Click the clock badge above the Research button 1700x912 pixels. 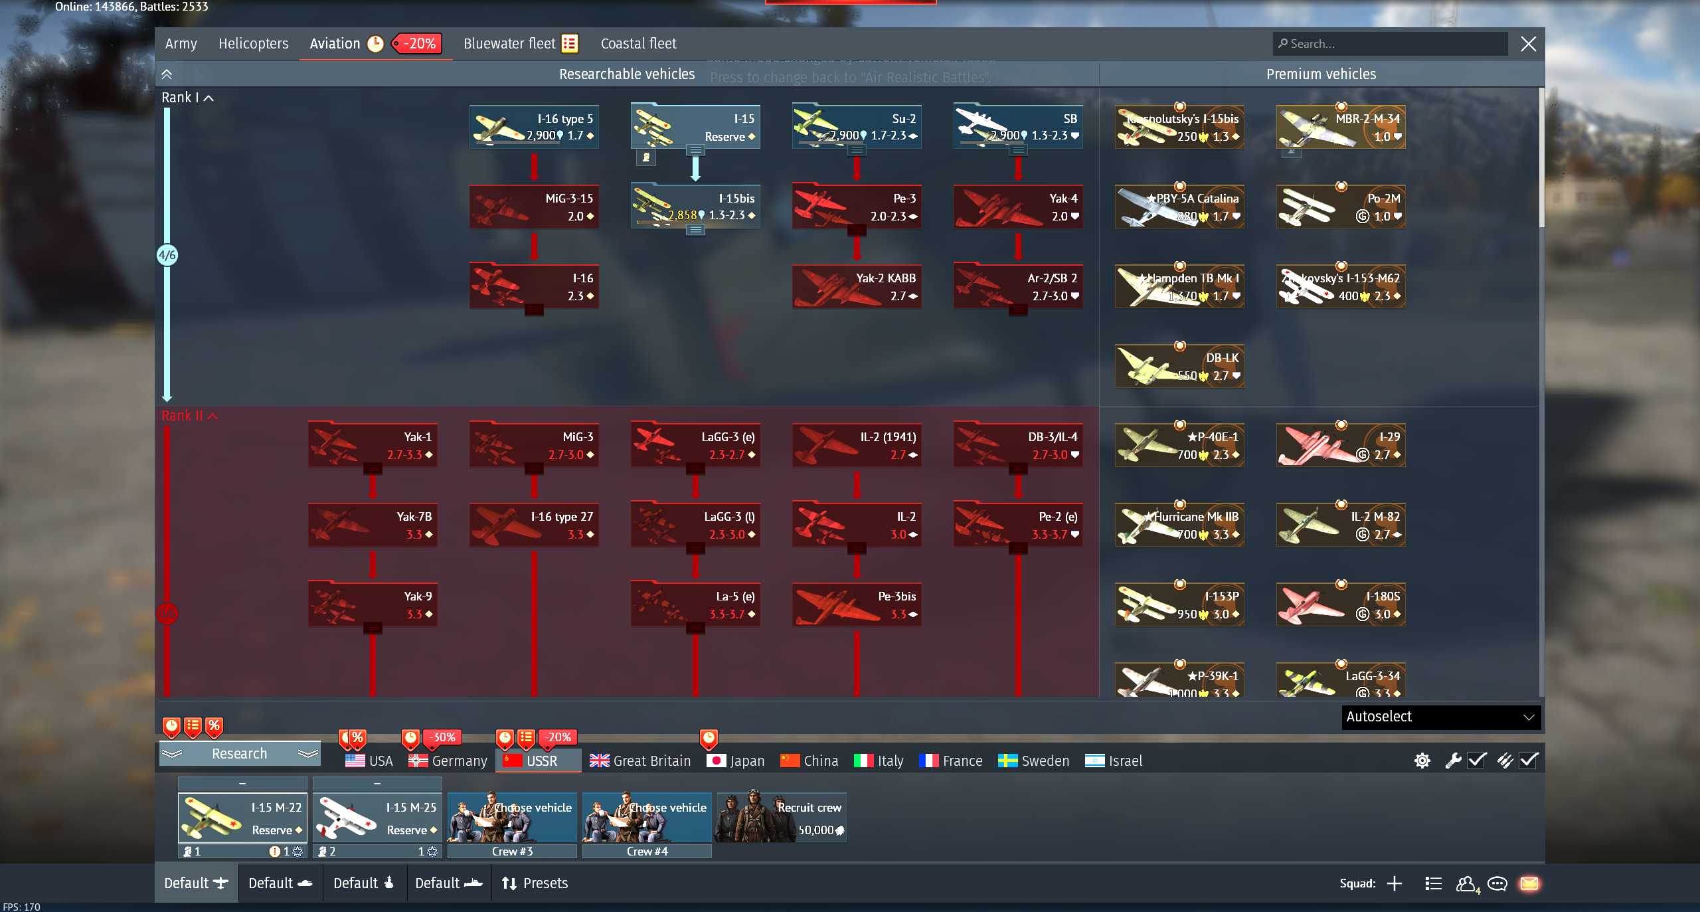171,727
